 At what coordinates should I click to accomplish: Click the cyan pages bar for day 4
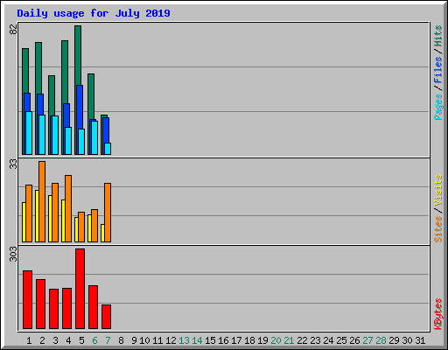pos(68,141)
